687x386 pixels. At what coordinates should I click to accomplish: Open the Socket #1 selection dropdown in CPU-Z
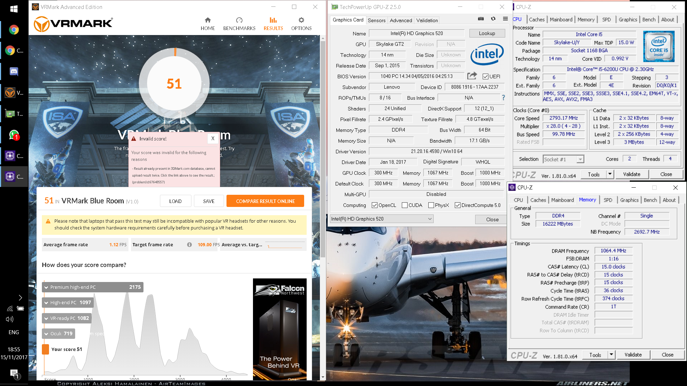point(564,159)
